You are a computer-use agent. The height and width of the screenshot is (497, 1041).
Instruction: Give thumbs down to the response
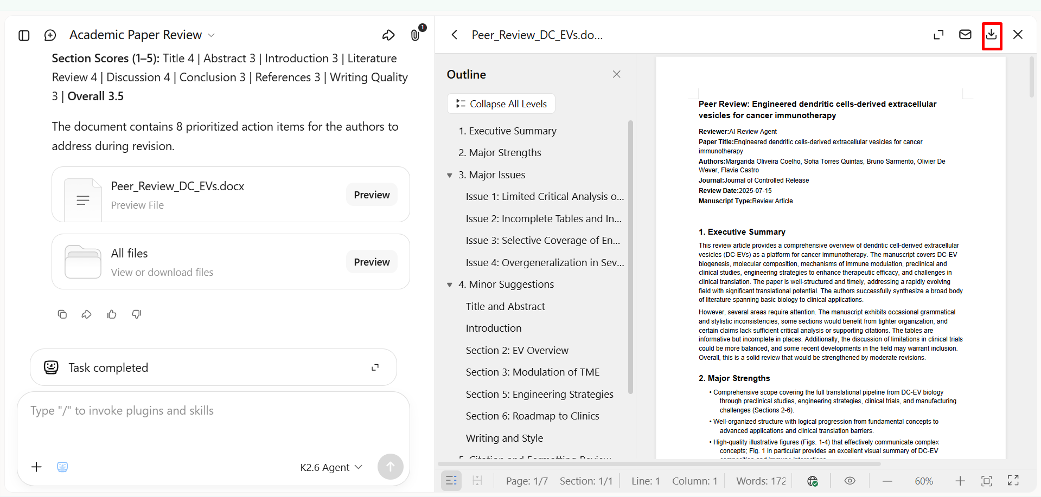137,314
